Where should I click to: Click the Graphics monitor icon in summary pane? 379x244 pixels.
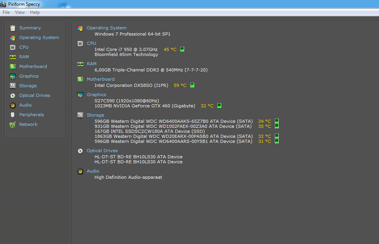[80, 95]
